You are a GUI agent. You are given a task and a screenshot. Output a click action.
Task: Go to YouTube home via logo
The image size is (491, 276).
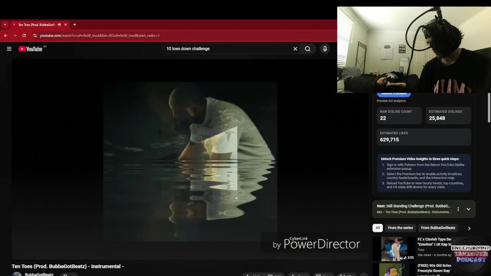coord(30,49)
